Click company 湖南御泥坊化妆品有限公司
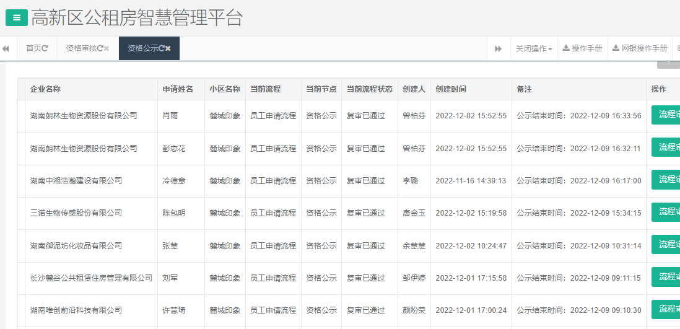The height and width of the screenshot is (329, 680). coord(76,245)
